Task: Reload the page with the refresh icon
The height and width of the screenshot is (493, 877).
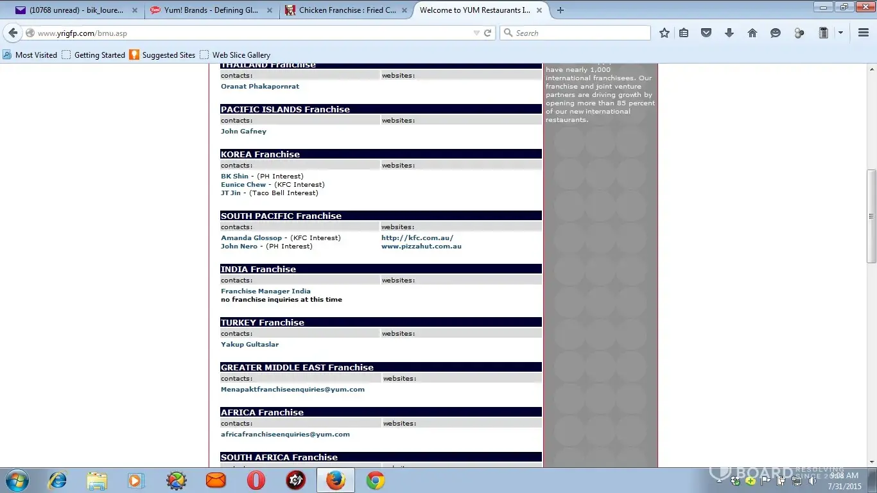Action: (488, 33)
